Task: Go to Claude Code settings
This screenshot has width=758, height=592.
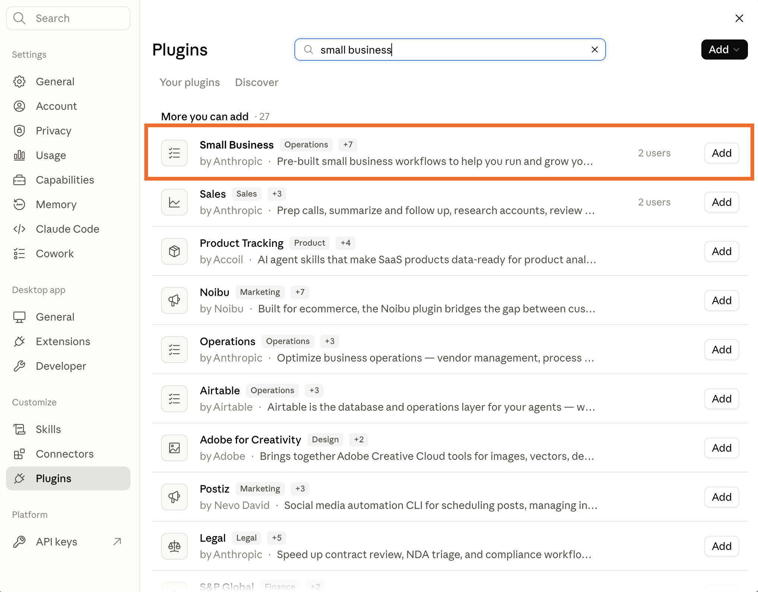Action: pos(68,229)
